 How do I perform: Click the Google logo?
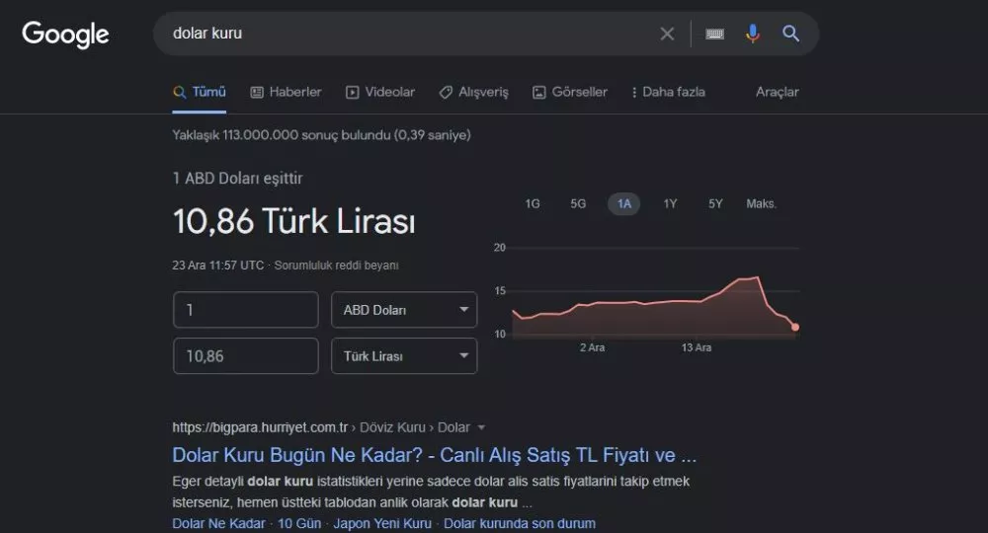65,34
